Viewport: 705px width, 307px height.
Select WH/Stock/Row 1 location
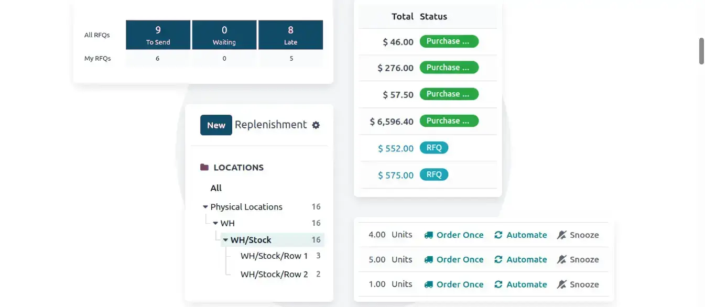click(x=274, y=256)
